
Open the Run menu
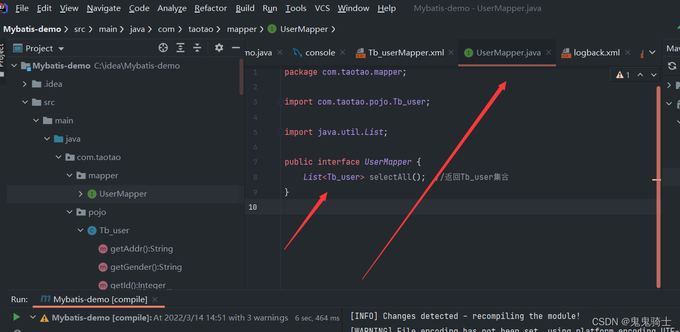coord(270,8)
